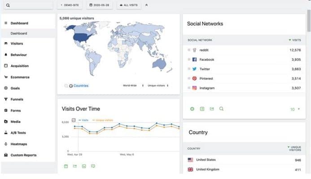Viewport: 311px width, 179px height.
Task: Click the search magnifier icon in Social Networks footer
Action: 221,109
